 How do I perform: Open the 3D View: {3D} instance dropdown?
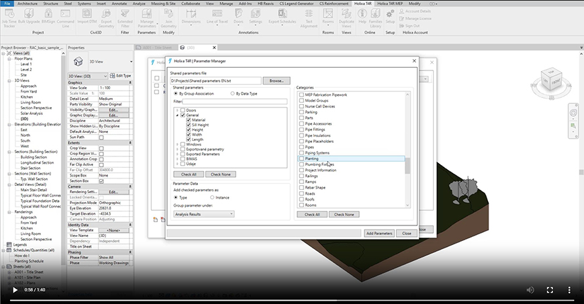pos(88,76)
